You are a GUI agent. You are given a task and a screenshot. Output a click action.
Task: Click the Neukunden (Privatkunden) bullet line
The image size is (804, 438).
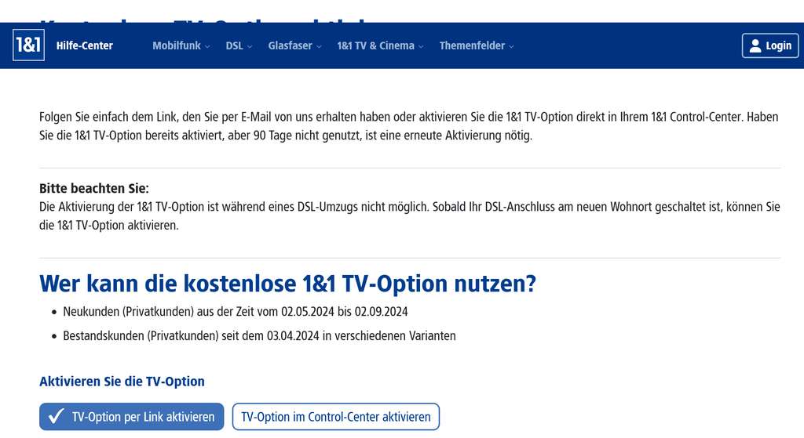pos(236,312)
